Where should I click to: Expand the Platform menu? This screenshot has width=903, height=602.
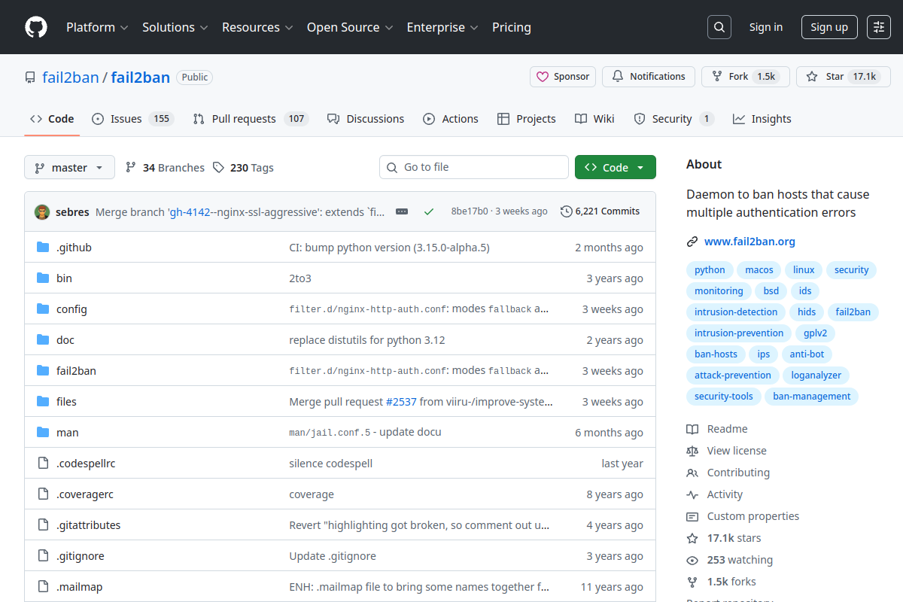point(97,27)
